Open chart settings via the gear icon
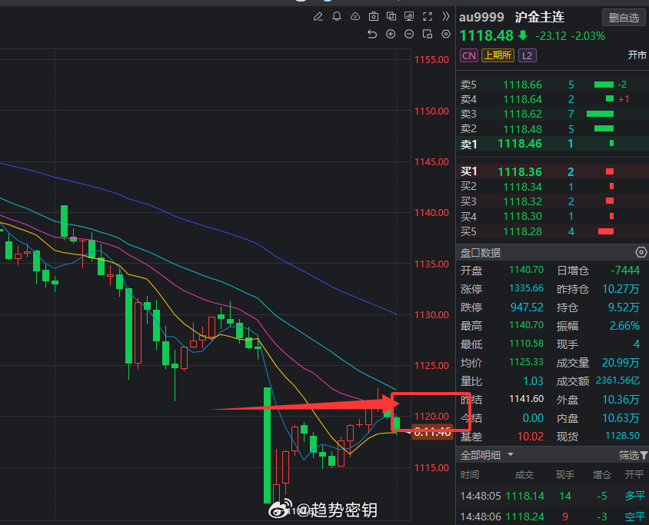The image size is (649, 525). click(445, 34)
